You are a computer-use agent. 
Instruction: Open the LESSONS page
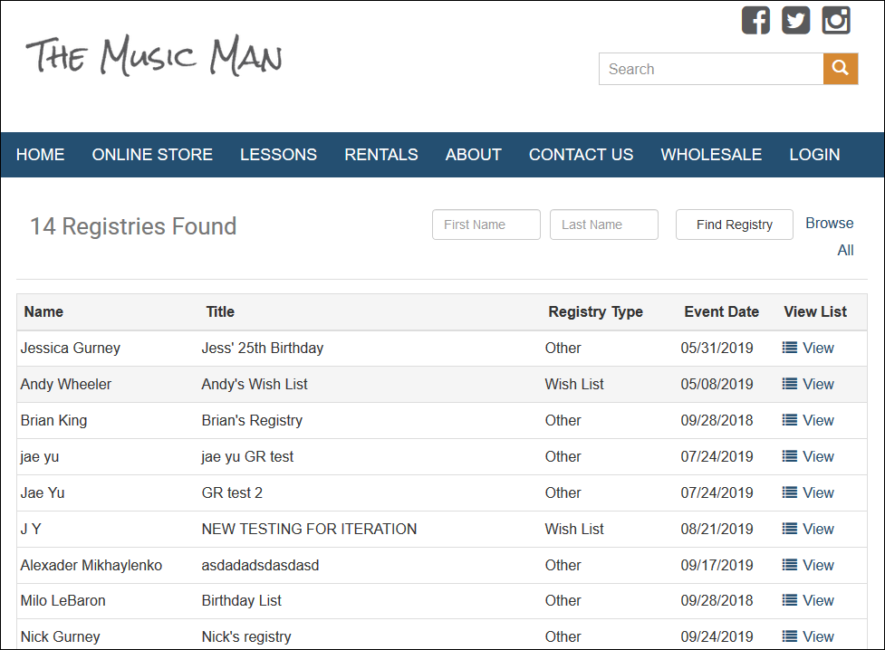click(x=278, y=155)
